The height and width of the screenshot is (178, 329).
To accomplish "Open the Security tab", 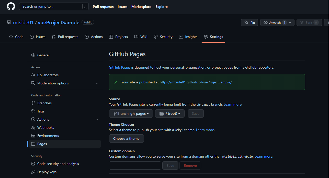I will (x=163, y=37).
